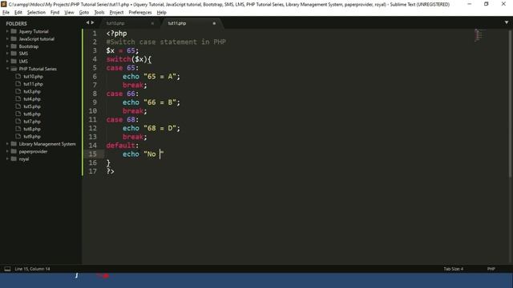
Task: Open the Help menu
Action: point(161,13)
